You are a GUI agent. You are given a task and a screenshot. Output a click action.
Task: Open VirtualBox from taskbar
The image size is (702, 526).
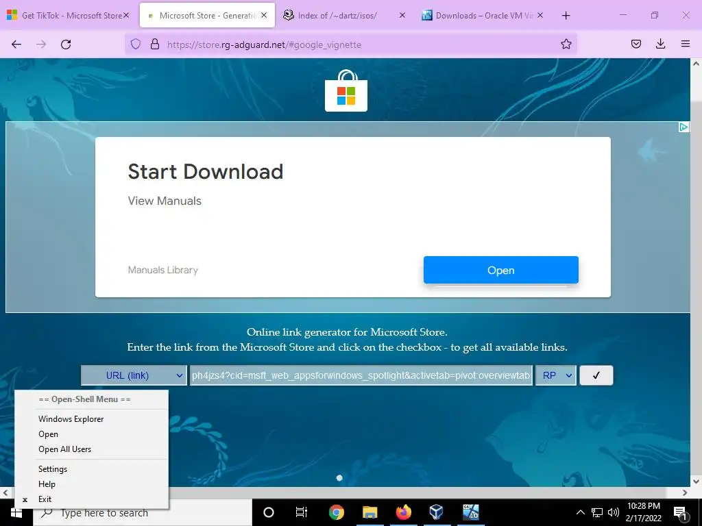[436, 512]
